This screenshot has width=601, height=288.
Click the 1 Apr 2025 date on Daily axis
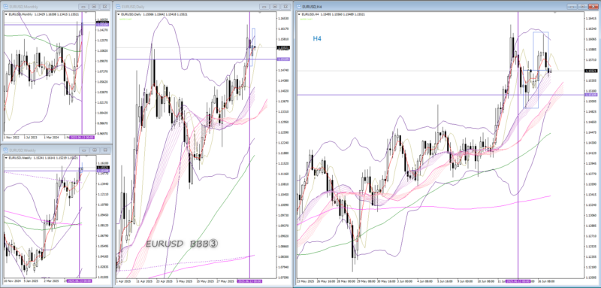124,281
